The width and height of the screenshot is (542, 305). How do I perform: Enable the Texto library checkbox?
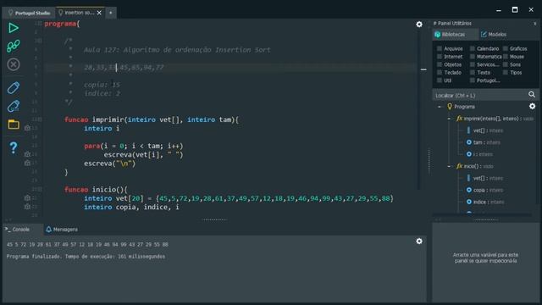[473, 72]
